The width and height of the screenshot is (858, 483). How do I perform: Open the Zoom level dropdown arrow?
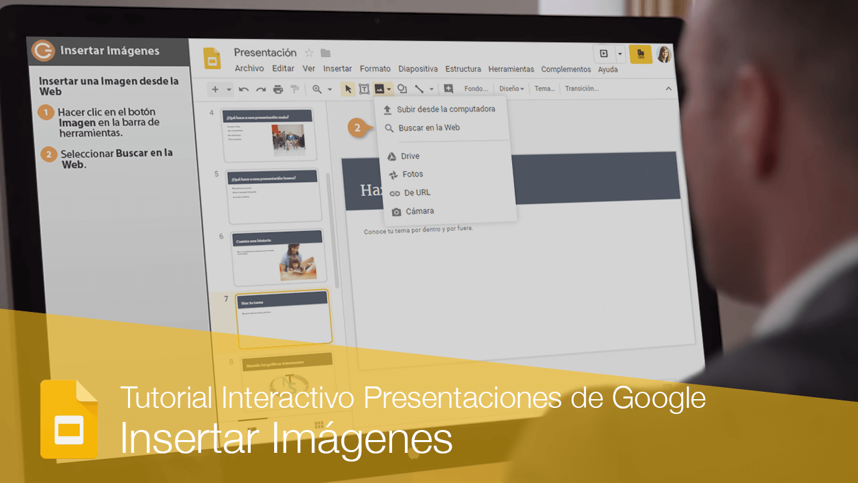[329, 89]
